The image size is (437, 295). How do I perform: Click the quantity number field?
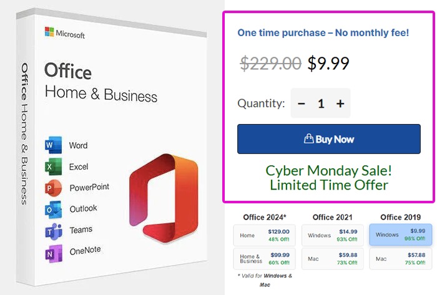click(321, 104)
